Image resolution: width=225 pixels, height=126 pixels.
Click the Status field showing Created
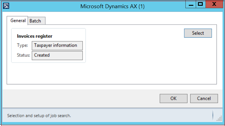coord(57,55)
